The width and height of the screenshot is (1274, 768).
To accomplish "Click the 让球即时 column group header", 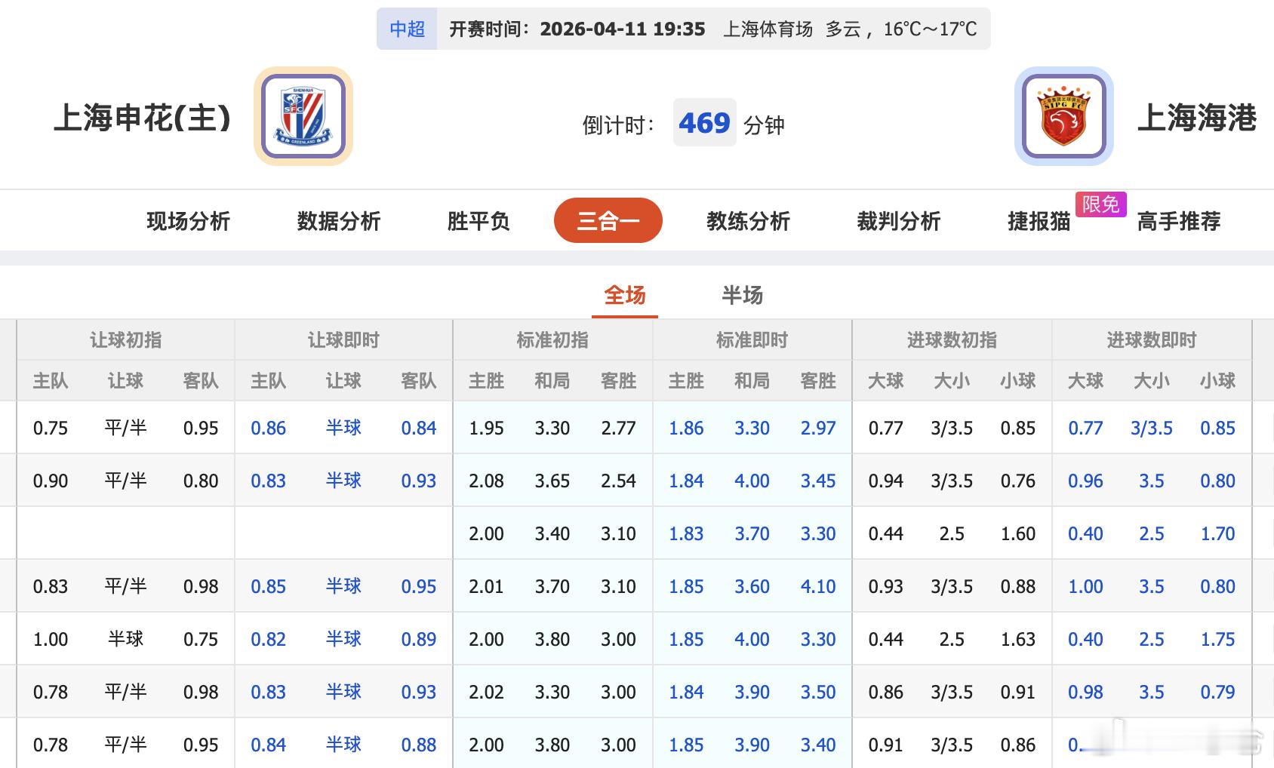I will point(344,340).
